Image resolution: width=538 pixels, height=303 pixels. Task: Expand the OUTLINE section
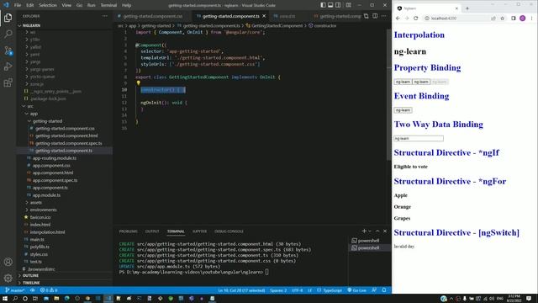[x=30, y=275]
